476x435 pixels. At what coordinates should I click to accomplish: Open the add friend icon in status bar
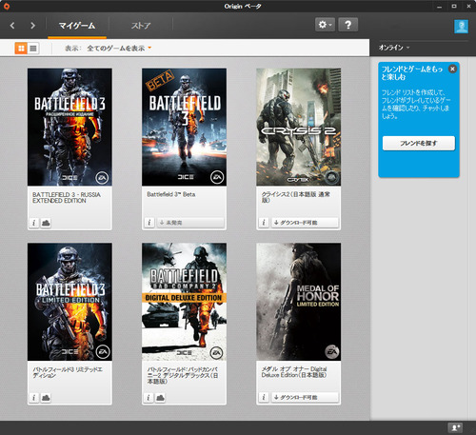(455, 427)
